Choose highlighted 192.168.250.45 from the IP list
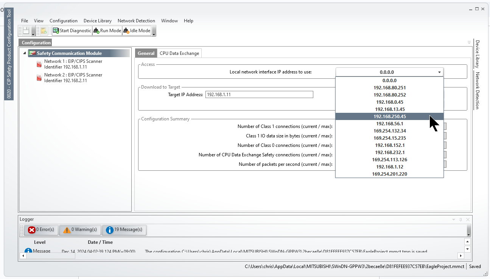Screen dimensions: 490x279 pyautogui.click(x=389, y=117)
